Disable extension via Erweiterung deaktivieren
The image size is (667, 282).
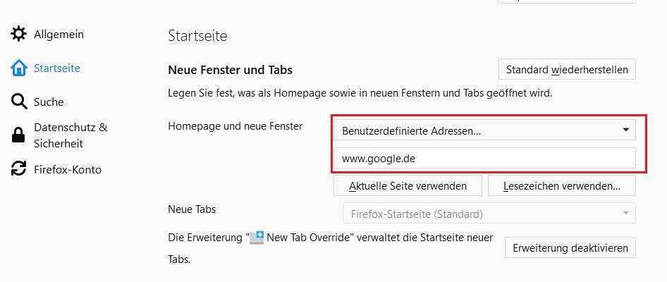click(x=570, y=248)
